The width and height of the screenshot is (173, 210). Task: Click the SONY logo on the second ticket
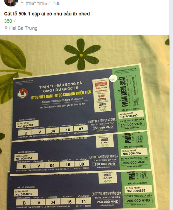[105, 143]
